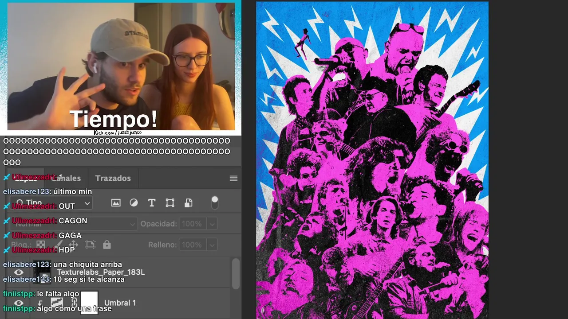
Task: Click the Opacidad 100% field
Action: [193, 224]
